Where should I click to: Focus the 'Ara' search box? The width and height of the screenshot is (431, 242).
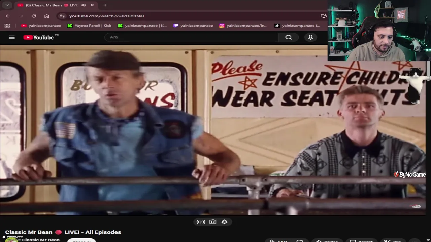(x=192, y=37)
